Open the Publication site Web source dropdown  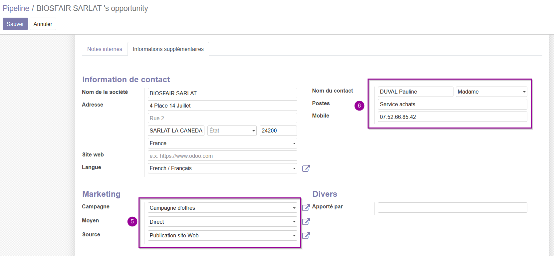222,236
